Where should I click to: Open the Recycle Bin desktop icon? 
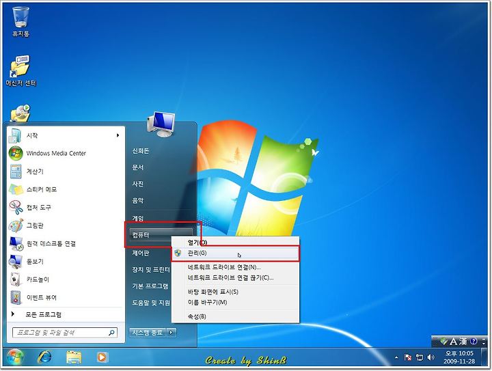(20, 20)
